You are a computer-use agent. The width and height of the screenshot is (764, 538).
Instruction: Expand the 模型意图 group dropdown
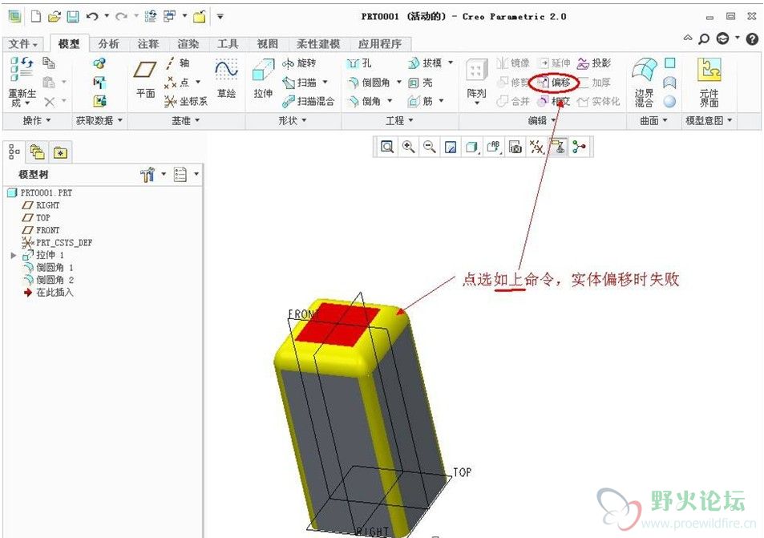tap(709, 120)
